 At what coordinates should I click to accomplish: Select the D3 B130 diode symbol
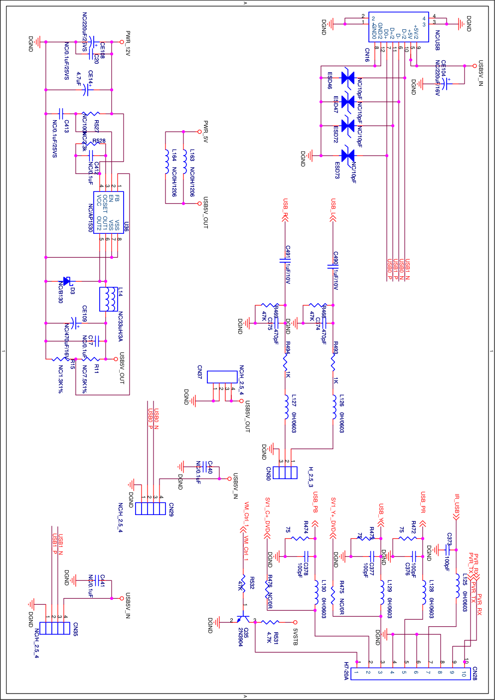tap(65, 281)
